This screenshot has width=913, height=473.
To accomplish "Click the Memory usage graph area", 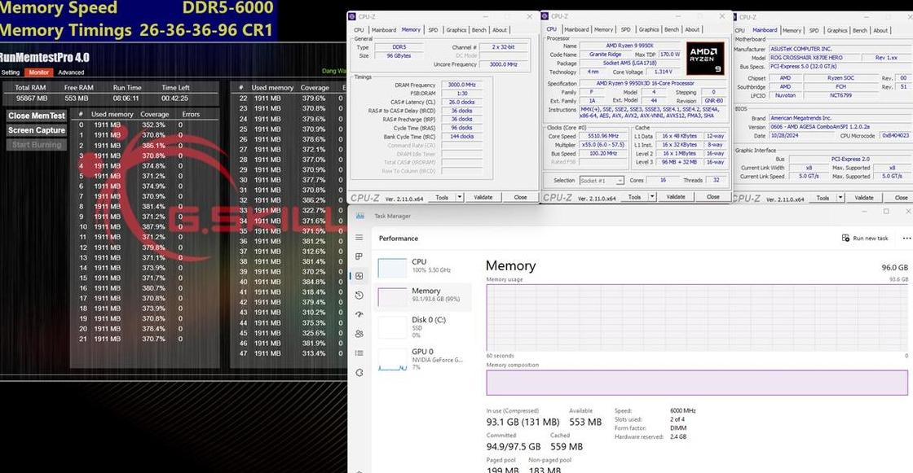I will [697, 318].
